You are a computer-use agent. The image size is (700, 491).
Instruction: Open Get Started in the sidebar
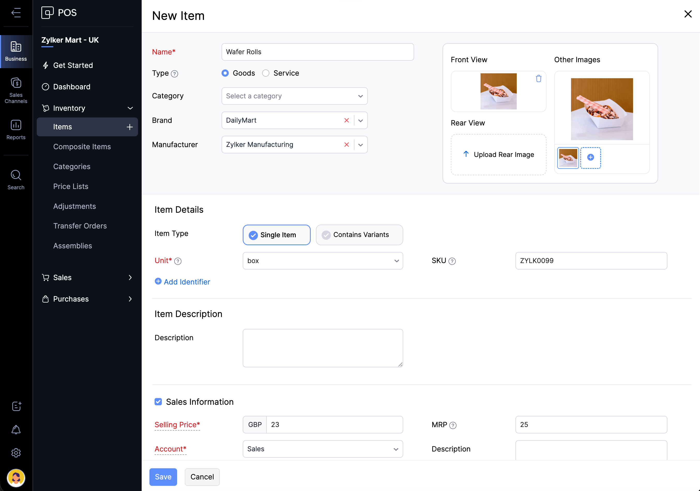point(73,65)
